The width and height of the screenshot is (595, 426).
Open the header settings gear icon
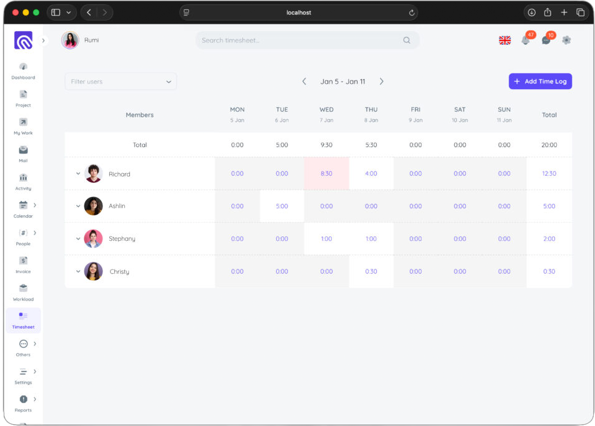(x=566, y=40)
